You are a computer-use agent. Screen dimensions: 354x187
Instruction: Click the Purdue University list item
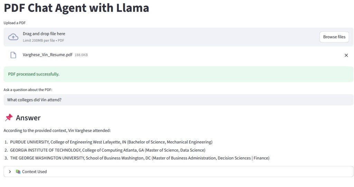click(x=111, y=142)
